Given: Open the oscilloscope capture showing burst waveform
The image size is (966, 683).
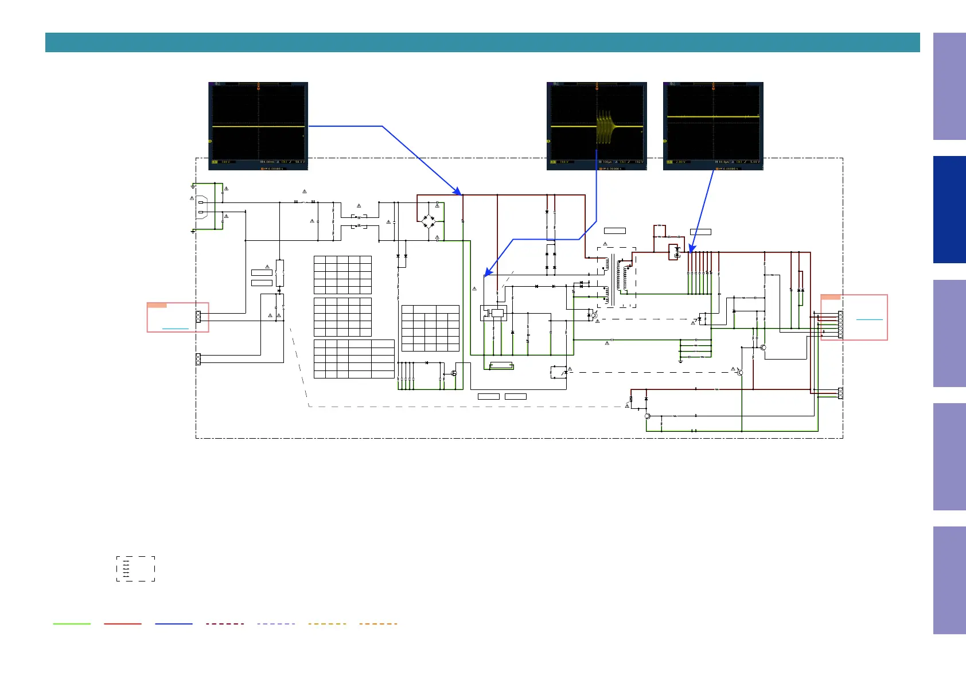Looking at the screenshot, I should [597, 126].
